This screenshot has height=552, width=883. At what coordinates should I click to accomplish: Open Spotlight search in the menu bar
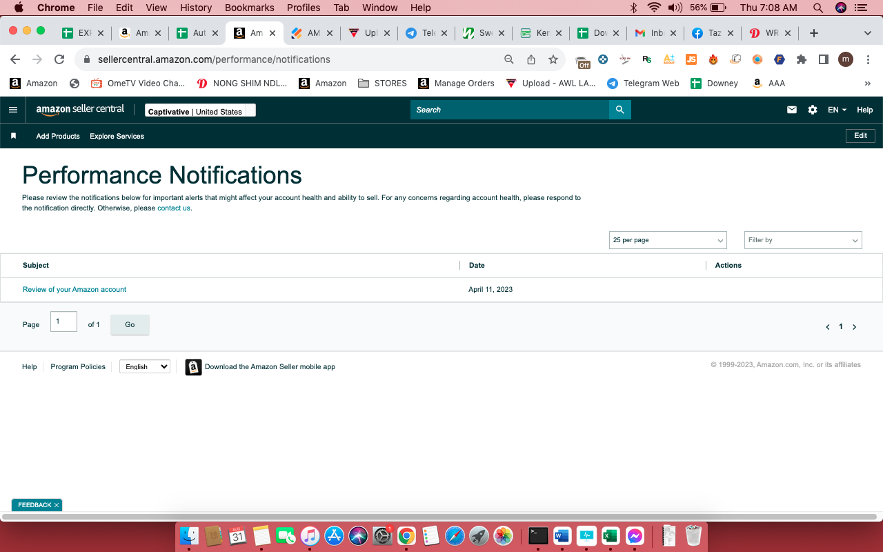pyautogui.click(x=818, y=8)
